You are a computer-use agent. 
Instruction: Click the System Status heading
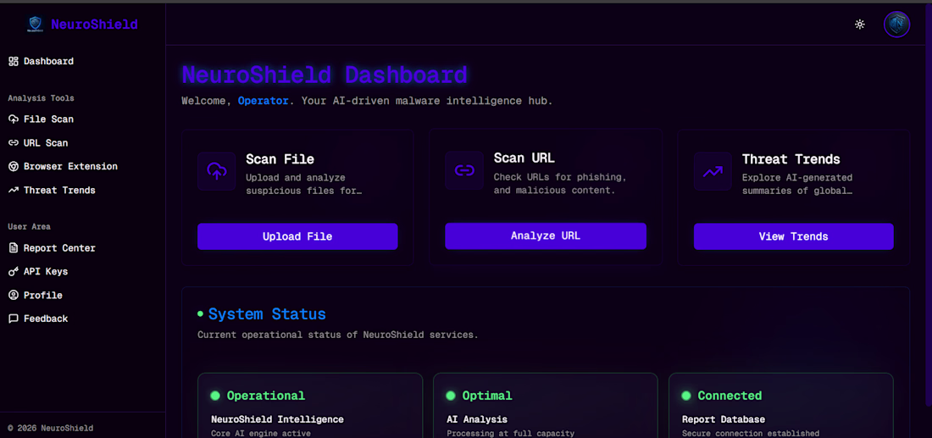(267, 313)
